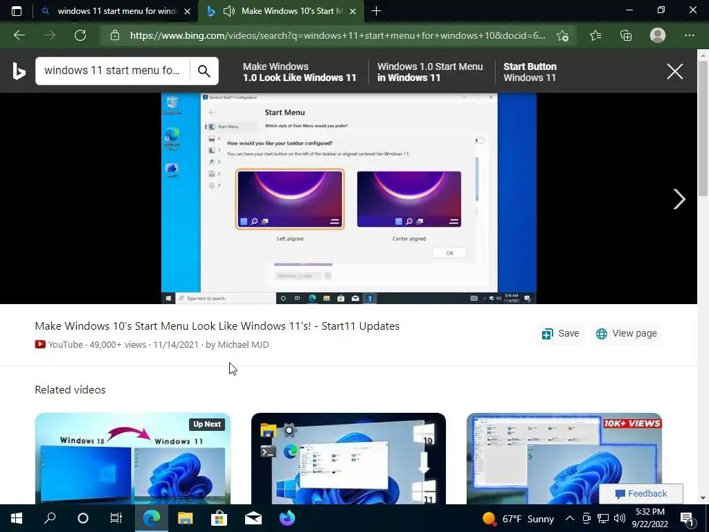Open the Edge tab actions menu icon

[x=17, y=11]
